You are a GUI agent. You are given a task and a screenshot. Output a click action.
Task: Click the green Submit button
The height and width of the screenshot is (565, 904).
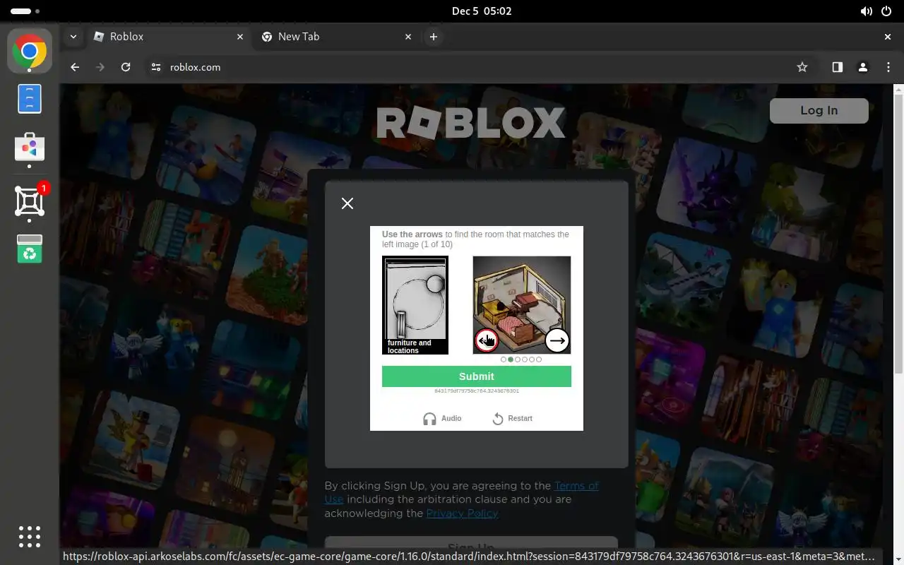pyautogui.click(x=477, y=376)
